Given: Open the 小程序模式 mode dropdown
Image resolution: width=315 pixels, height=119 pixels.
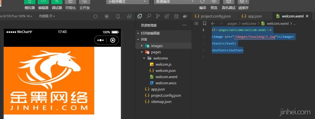Looking at the screenshot, I should 128,2.
